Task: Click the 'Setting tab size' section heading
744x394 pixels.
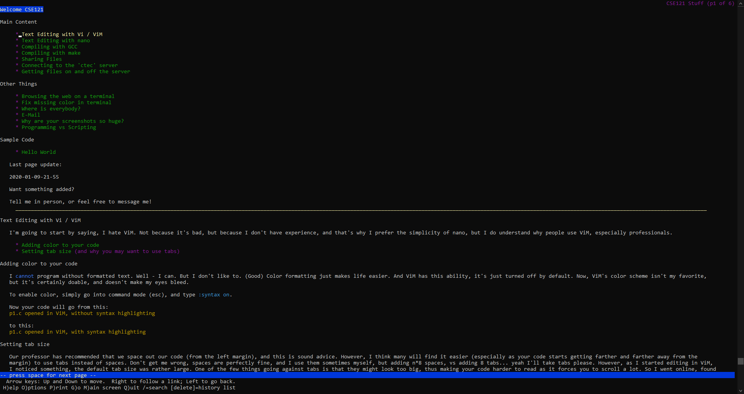Action: click(x=25, y=344)
